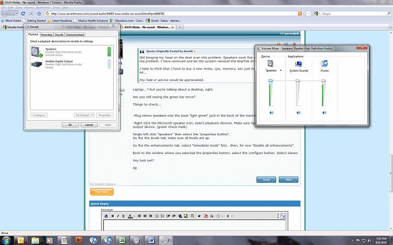Viewport: 393px width, 245px height.
Task: Select ASUS Mobo - No sound browser tab
Action: (147, 27)
